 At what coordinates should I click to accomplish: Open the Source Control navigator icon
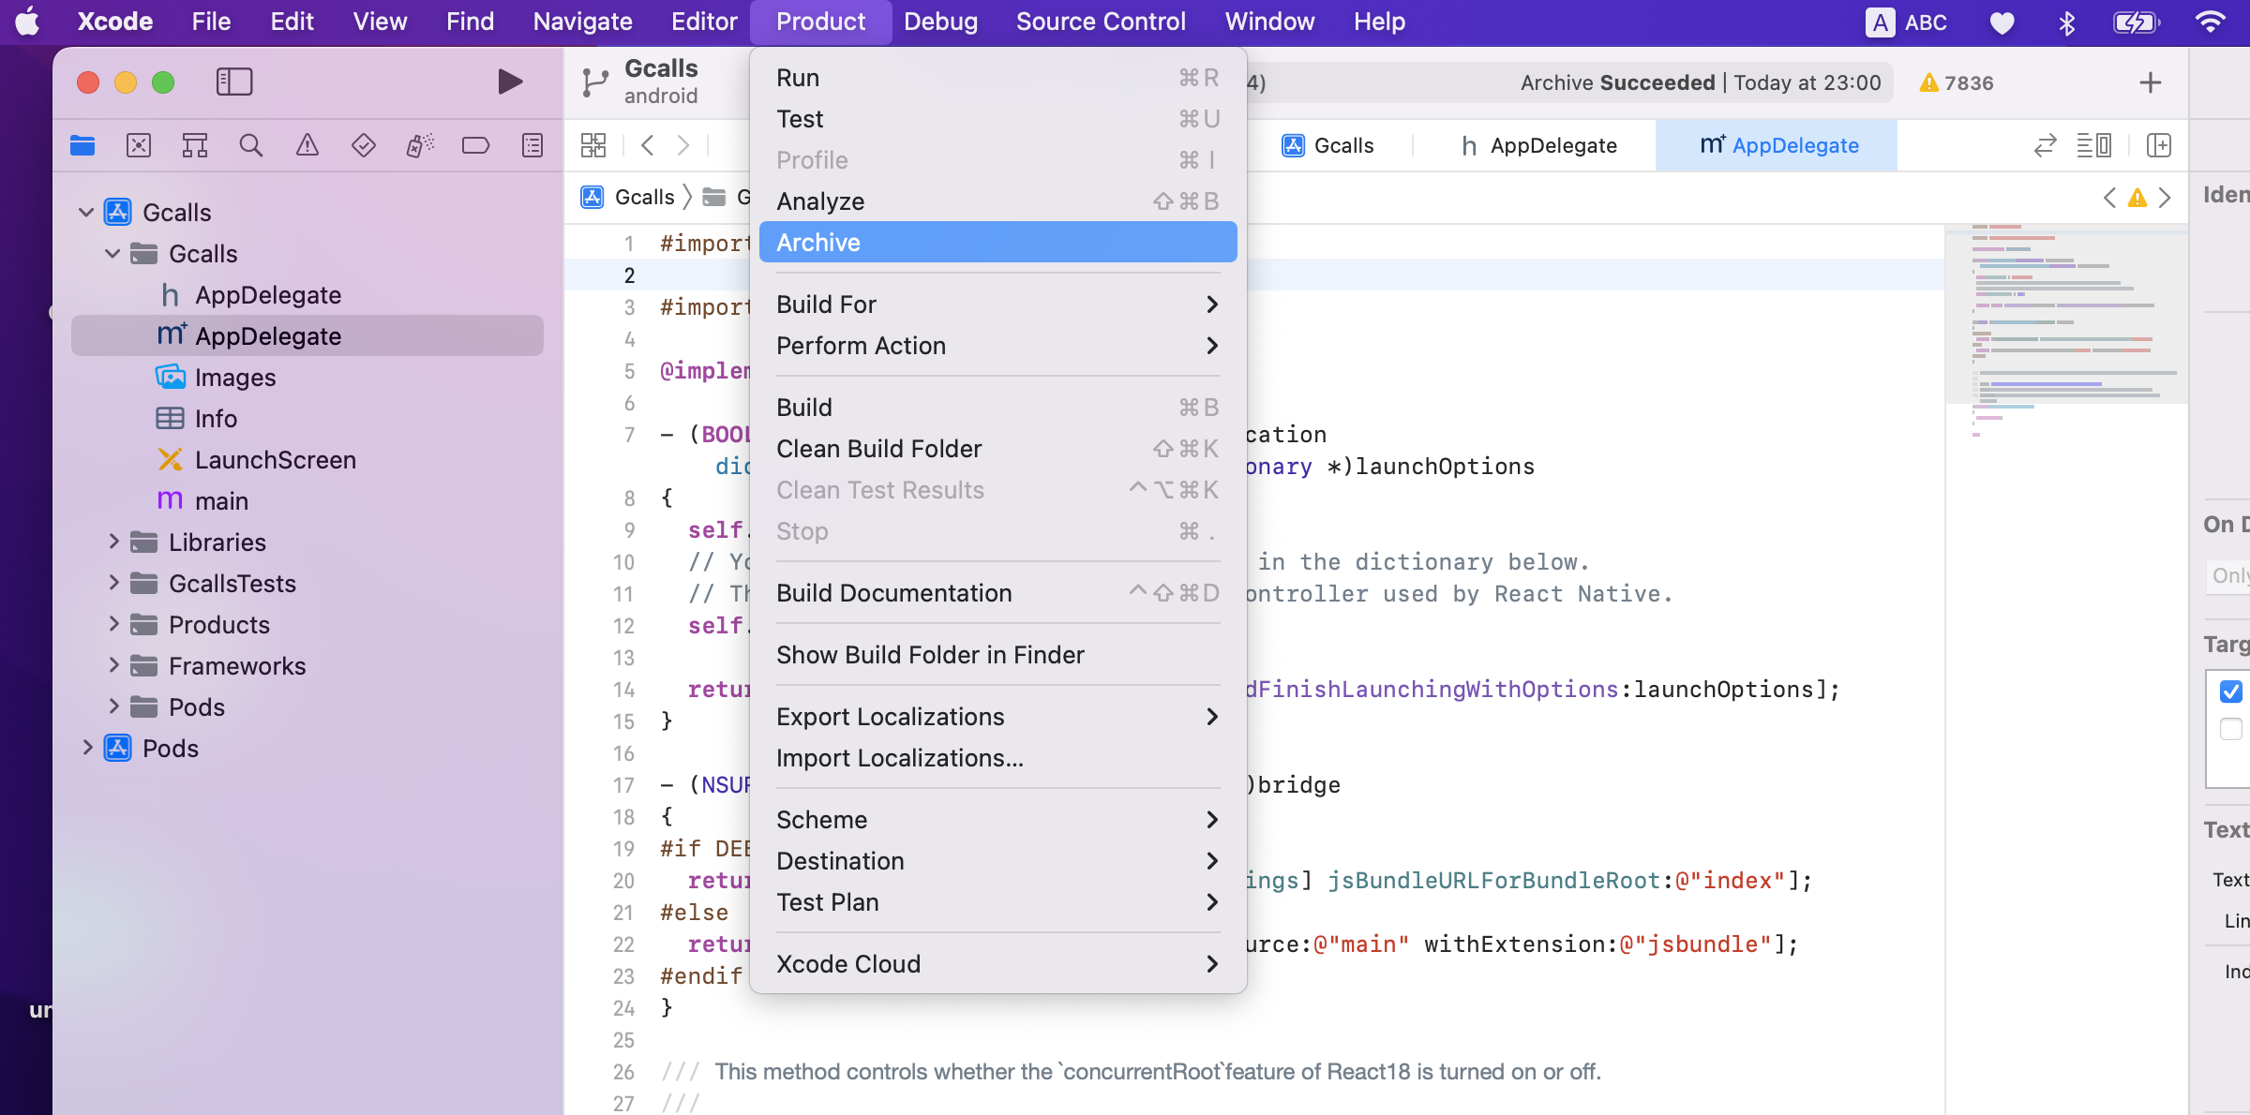point(139,145)
